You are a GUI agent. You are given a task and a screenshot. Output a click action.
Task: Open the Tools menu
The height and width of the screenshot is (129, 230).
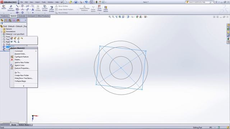coord(43,2)
